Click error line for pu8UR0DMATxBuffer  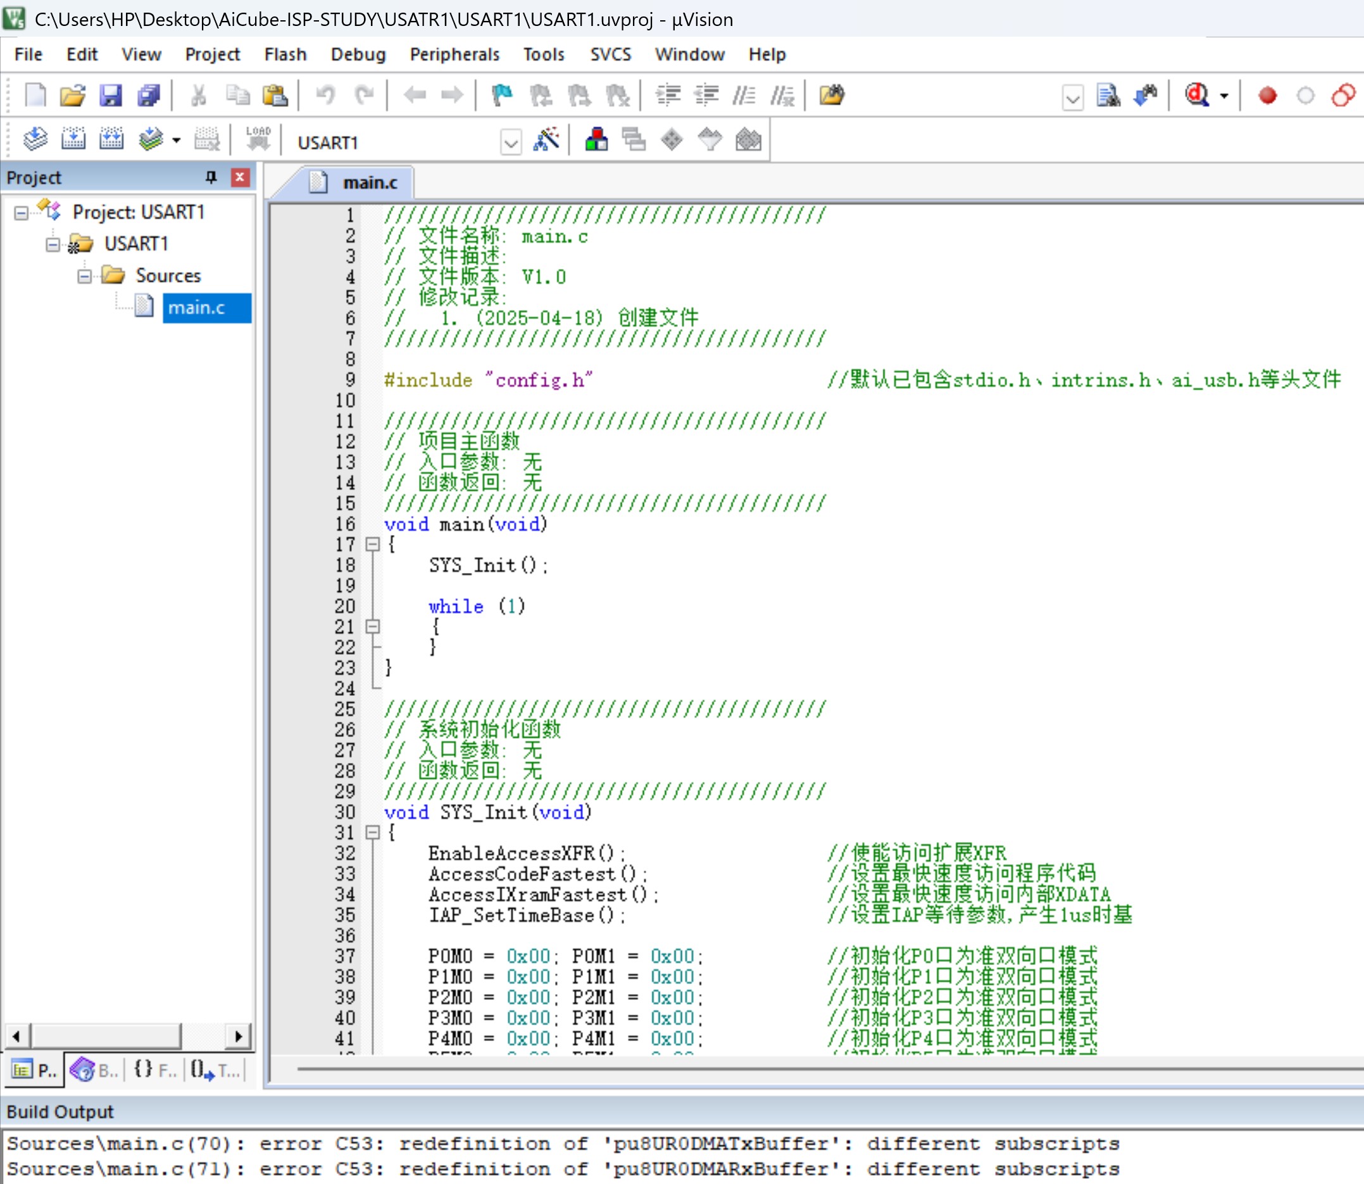coord(563,1143)
